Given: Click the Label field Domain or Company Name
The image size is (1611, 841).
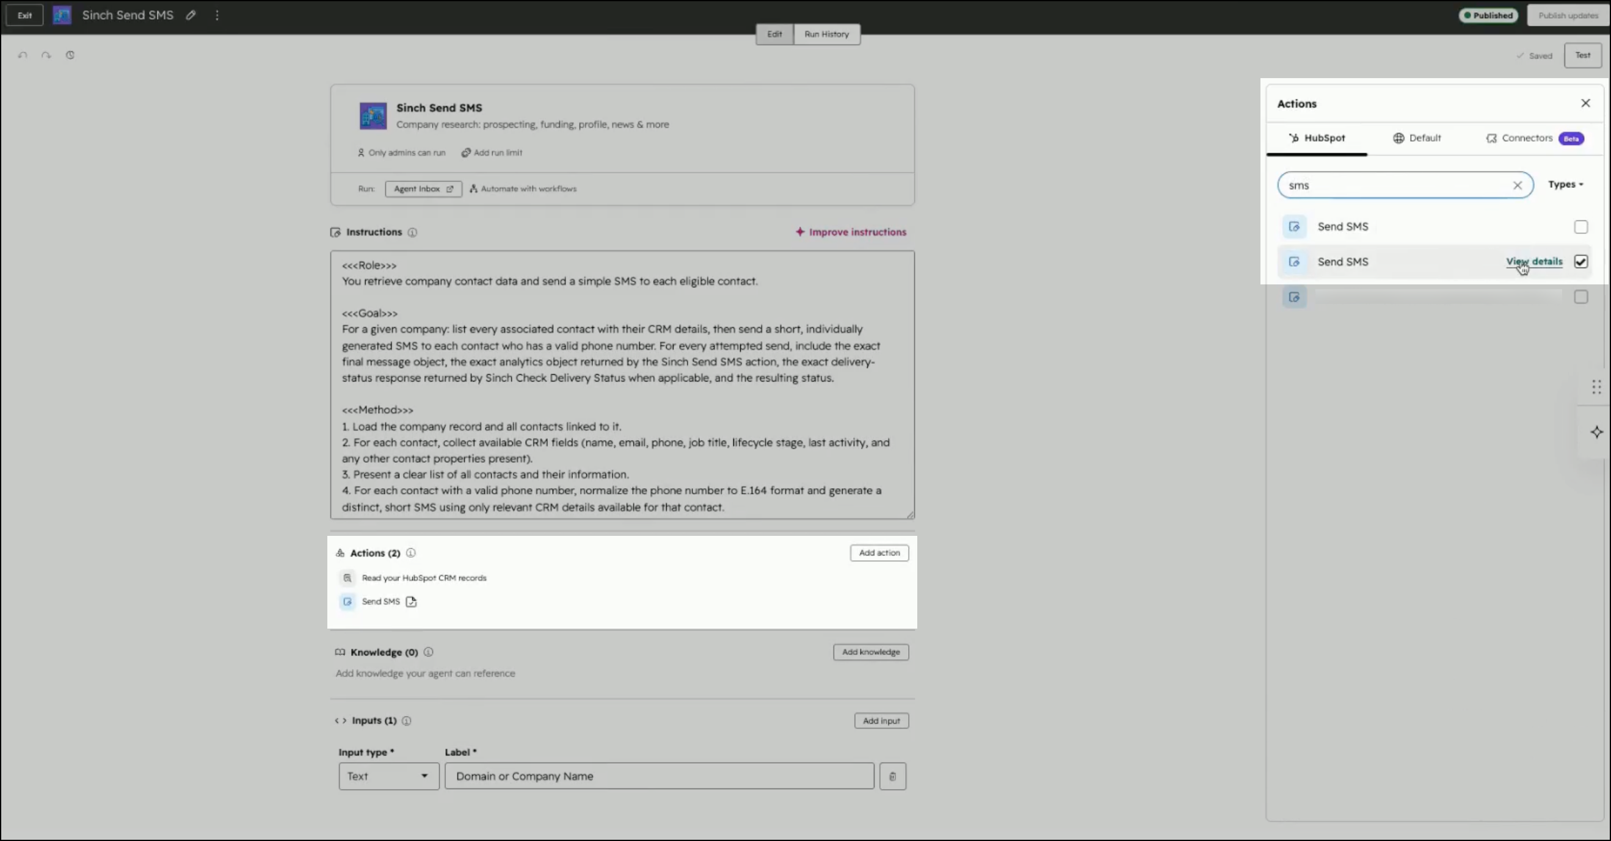Looking at the screenshot, I should [x=659, y=776].
